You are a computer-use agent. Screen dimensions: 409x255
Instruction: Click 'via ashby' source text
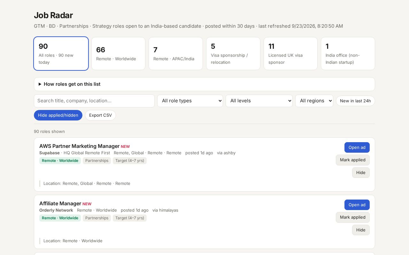(x=226, y=153)
